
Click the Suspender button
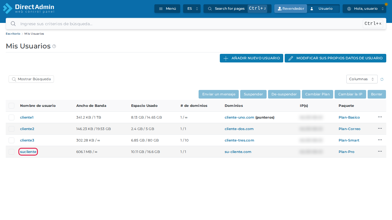click(253, 94)
